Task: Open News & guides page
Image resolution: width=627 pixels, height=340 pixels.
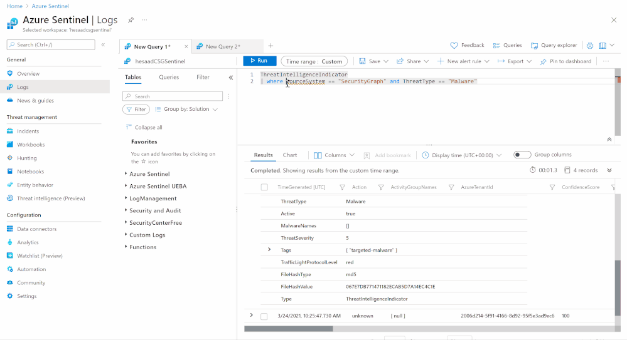Action: click(35, 101)
